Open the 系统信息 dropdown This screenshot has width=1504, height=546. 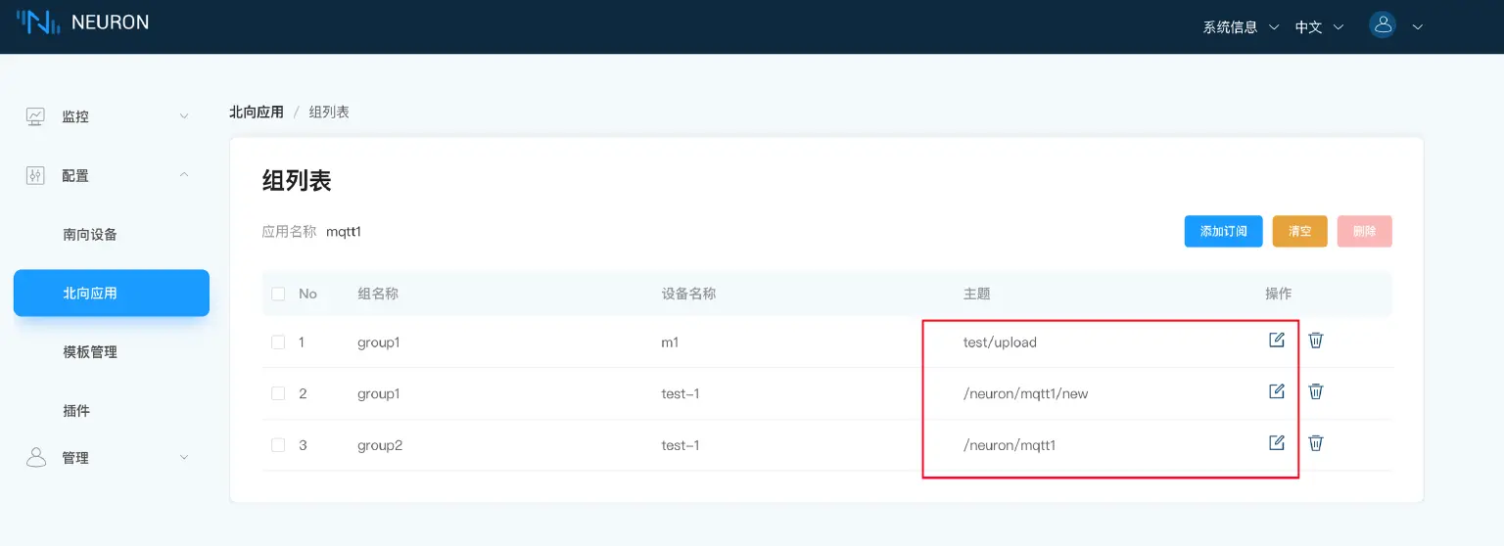[x=1240, y=27]
